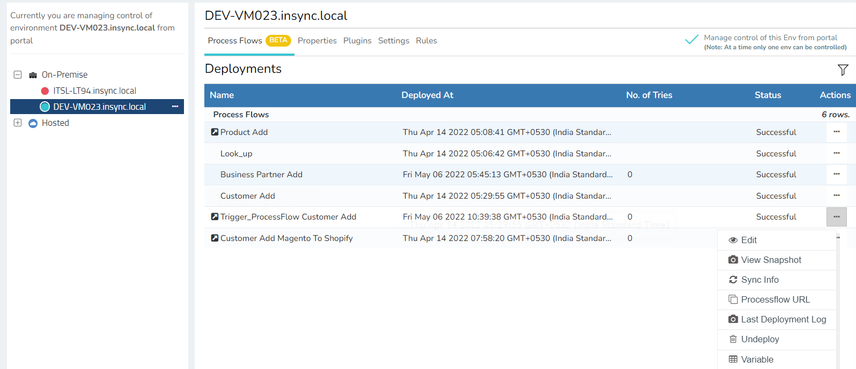
Task: Click the Deployed At column header
Action: click(x=427, y=95)
